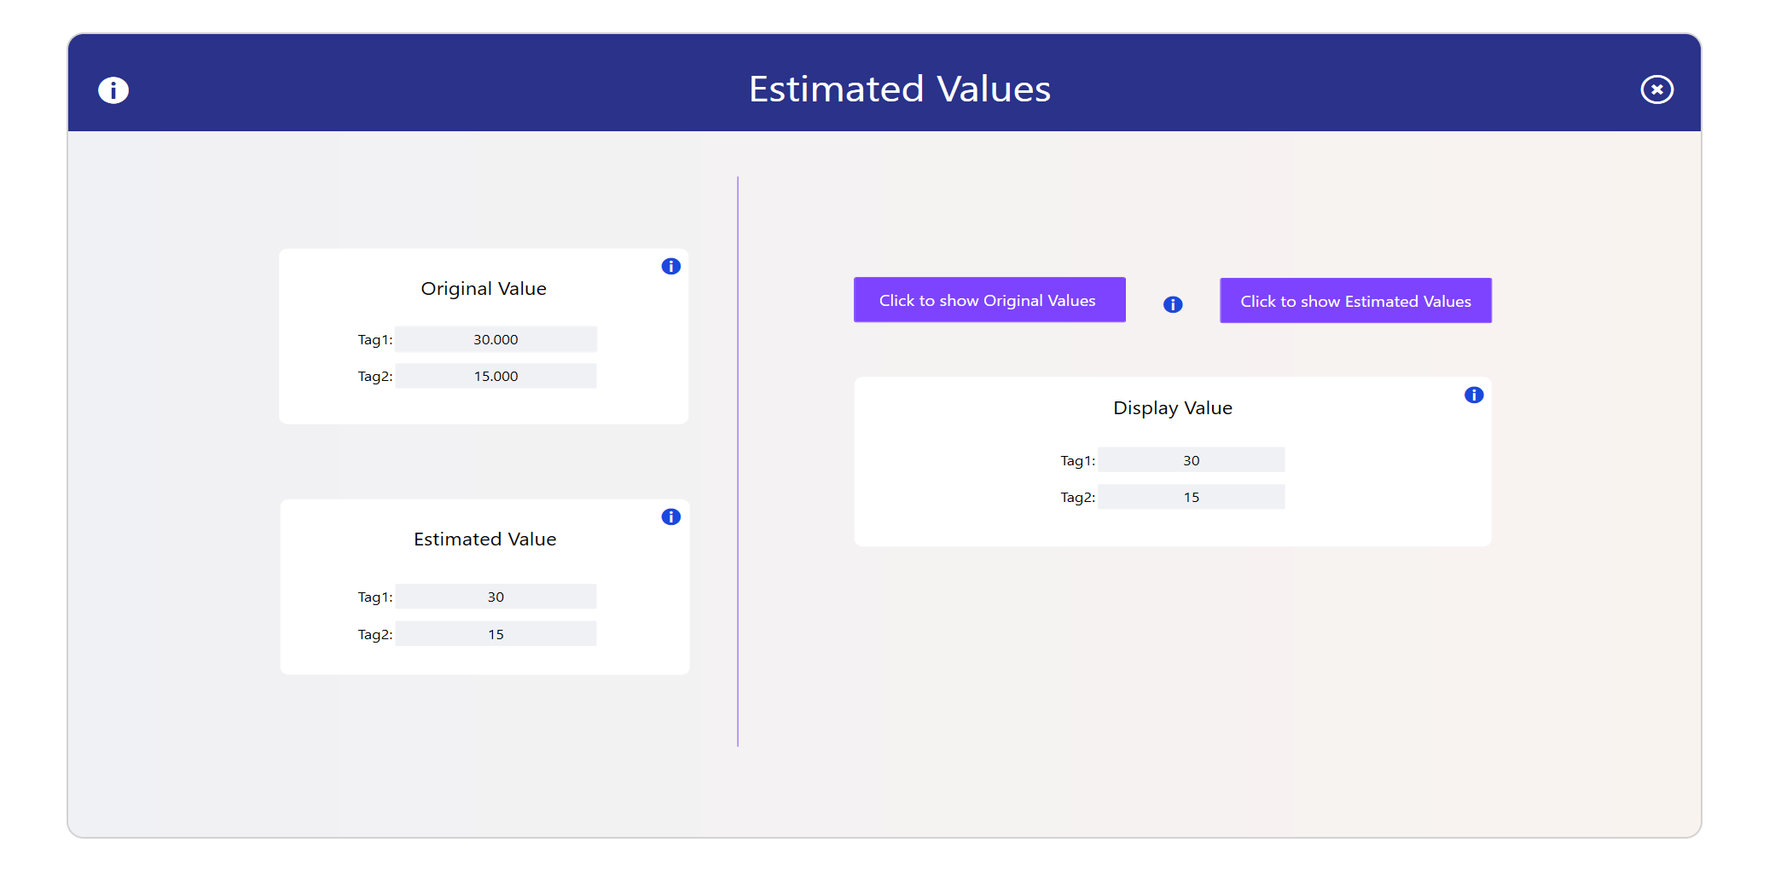This screenshot has height=871, width=1769.
Task: Click the info icon in the header bar
Action: [x=113, y=89]
